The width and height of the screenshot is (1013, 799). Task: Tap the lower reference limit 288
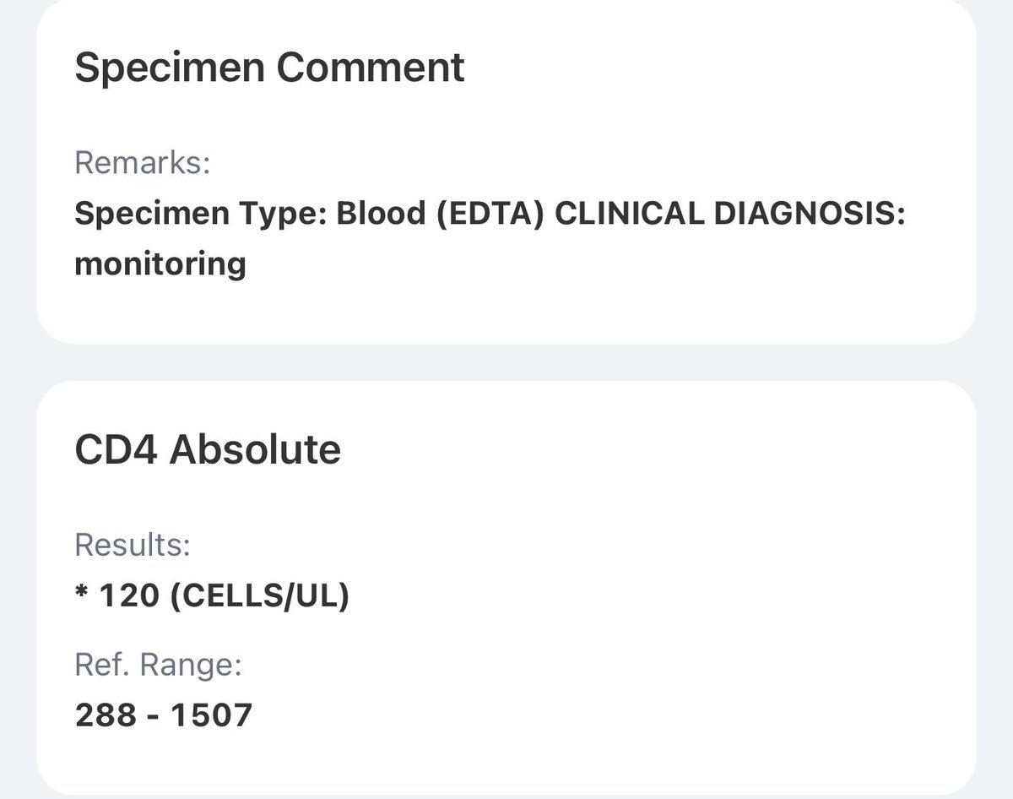[105, 715]
